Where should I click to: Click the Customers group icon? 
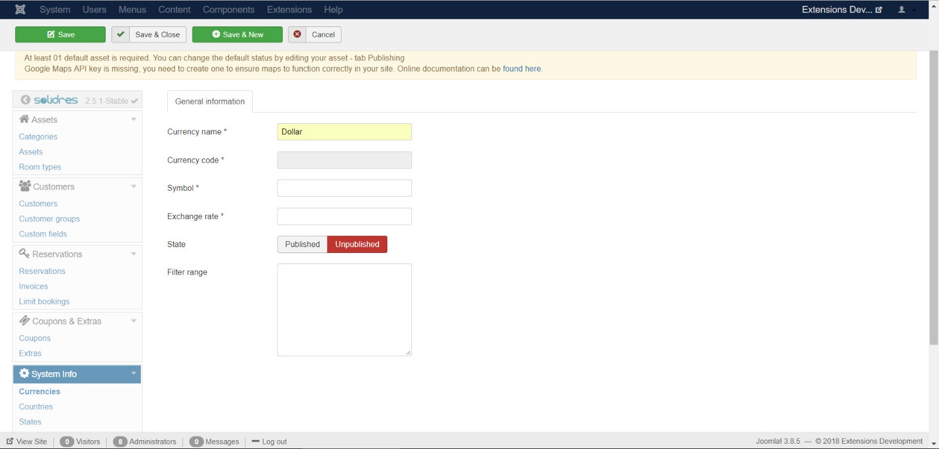click(x=25, y=186)
